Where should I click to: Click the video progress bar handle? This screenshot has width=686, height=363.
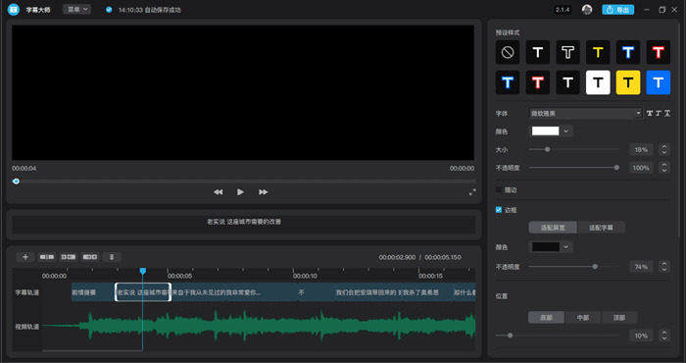pyautogui.click(x=17, y=181)
